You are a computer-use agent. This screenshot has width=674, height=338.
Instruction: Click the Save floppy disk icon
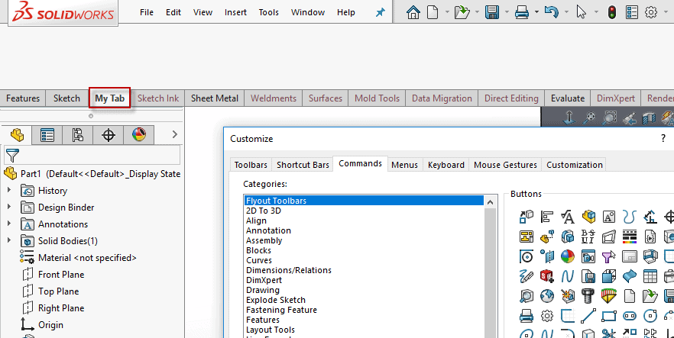(493, 12)
